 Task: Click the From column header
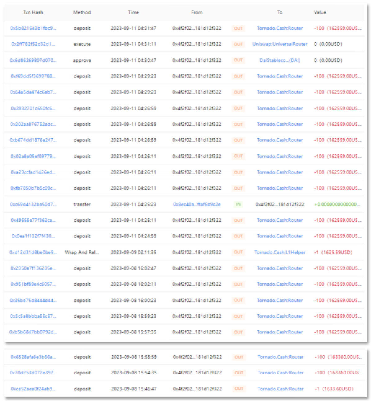tap(197, 12)
